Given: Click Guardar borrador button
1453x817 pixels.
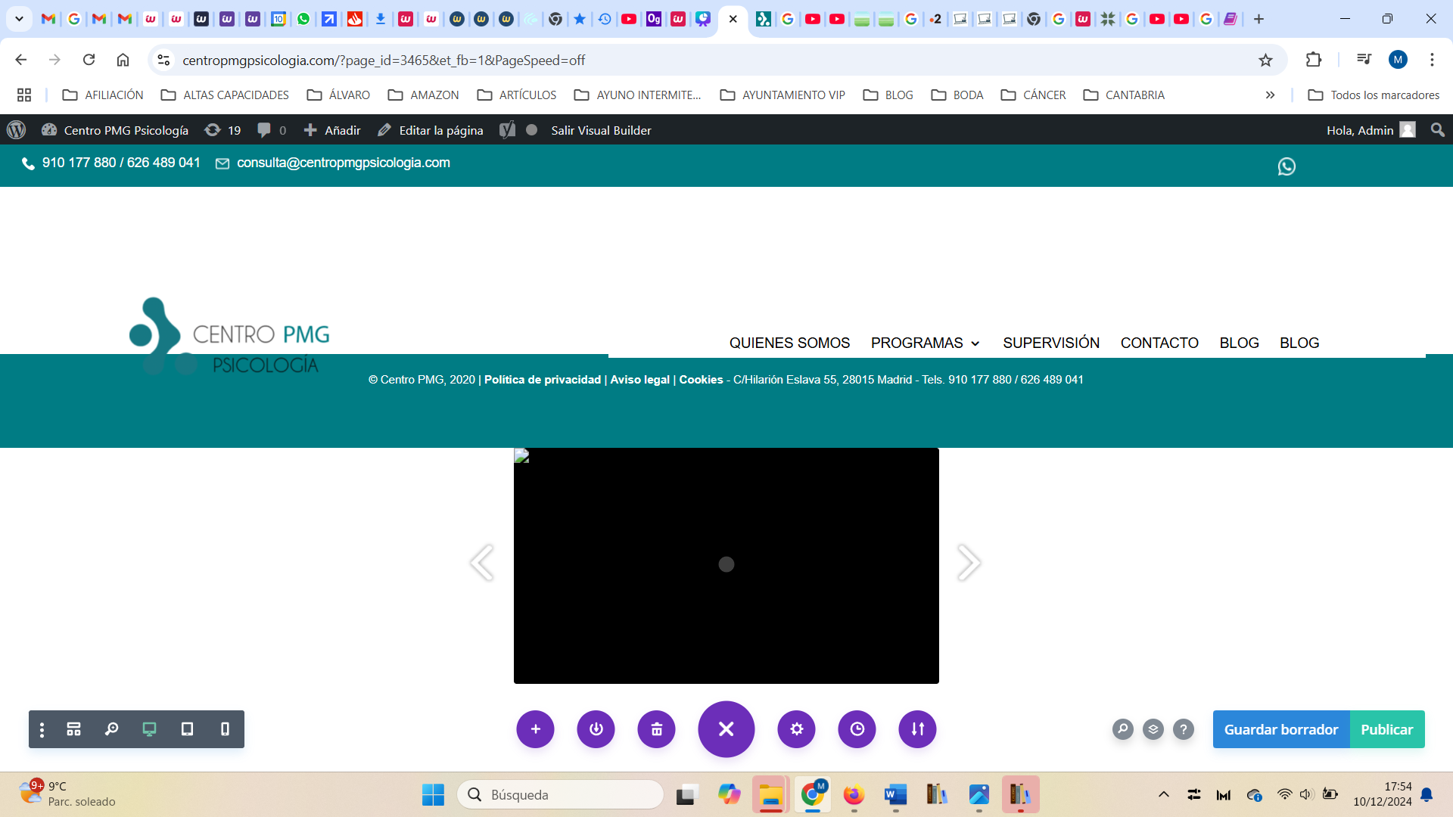Looking at the screenshot, I should pos(1280,729).
